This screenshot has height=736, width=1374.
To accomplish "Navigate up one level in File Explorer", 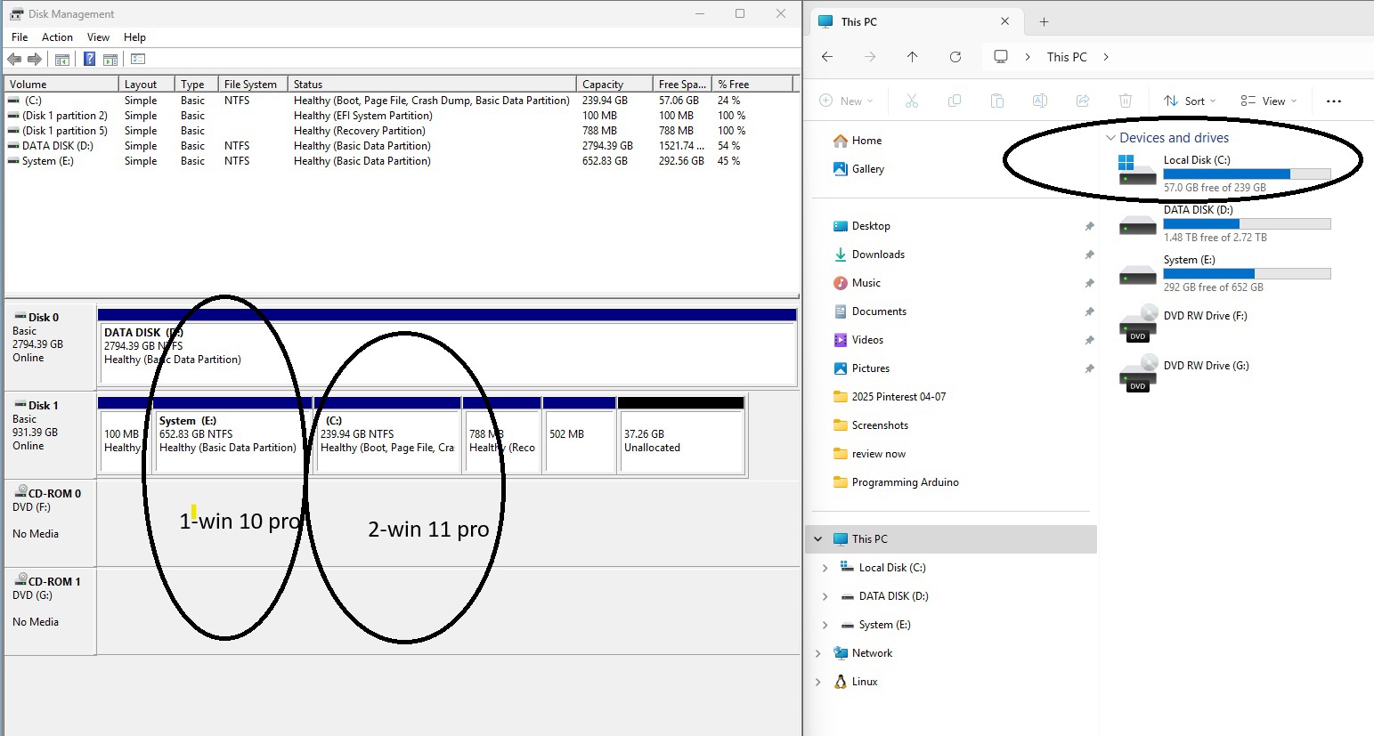I will coord(912,57).
